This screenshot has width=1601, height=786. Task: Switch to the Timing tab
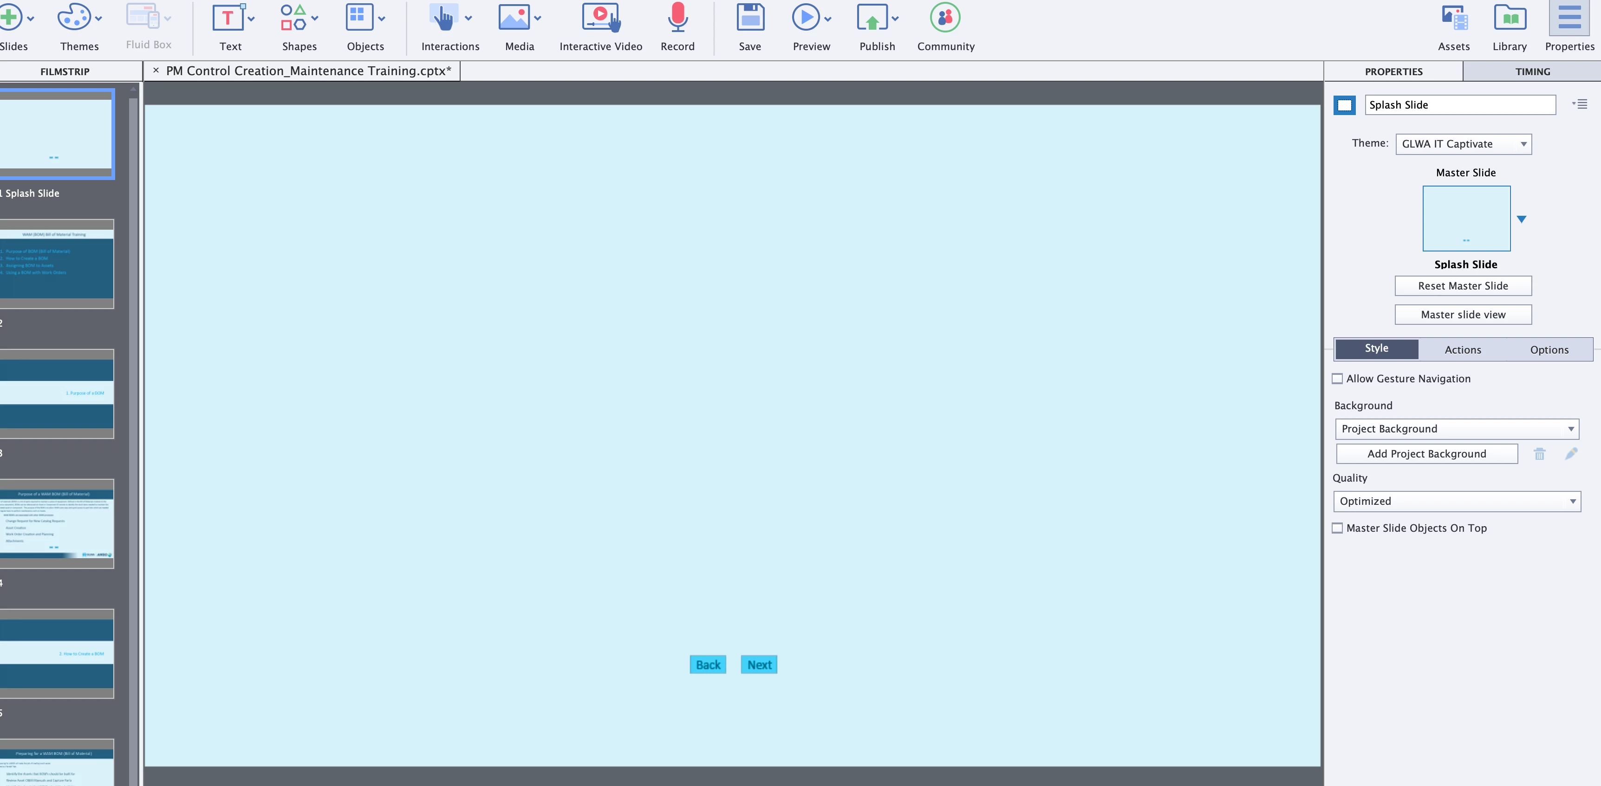pyautogui.click(x=1532, y=71)
